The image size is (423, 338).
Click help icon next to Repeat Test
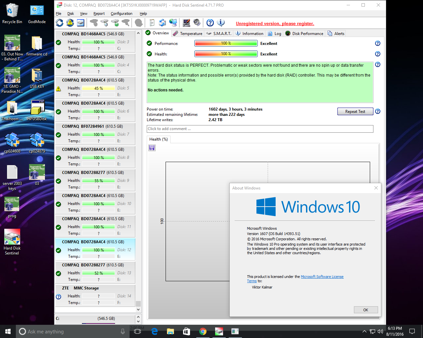[378, 111]
